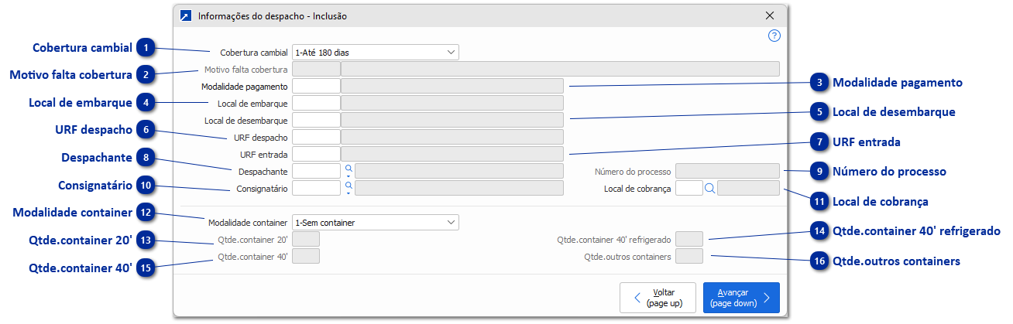Focus the Modalidade pagamento code field
Image resolution: width=1013 pixels, height=324 pixels.
click(316, 87)
